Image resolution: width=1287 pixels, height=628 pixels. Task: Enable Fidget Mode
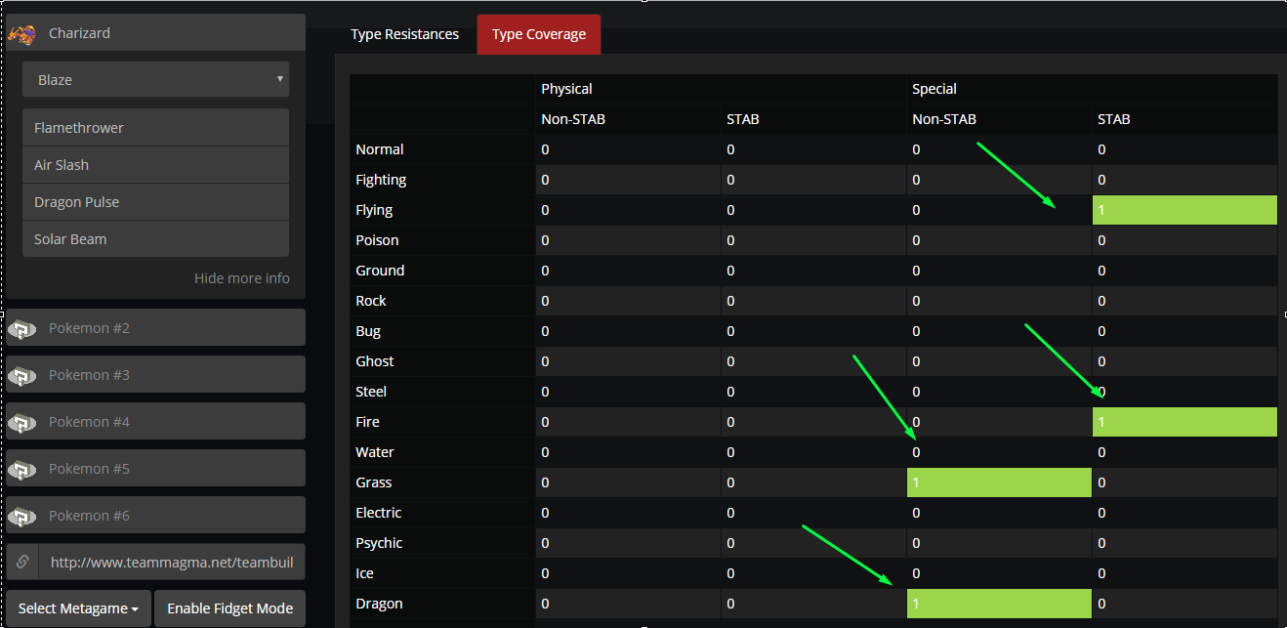tap(229, 608)
